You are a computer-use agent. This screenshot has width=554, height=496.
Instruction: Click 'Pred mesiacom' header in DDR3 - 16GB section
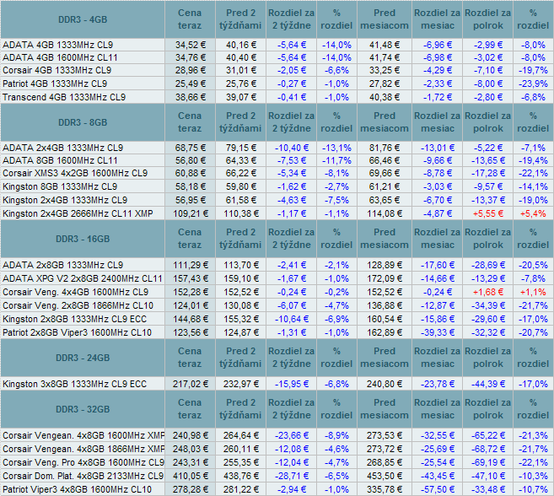pyautogui.click(x=385, y=239)
